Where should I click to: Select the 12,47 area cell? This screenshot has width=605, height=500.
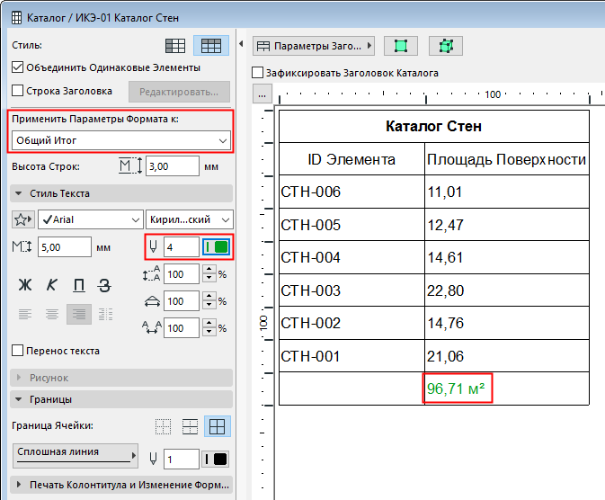point(507,225)
